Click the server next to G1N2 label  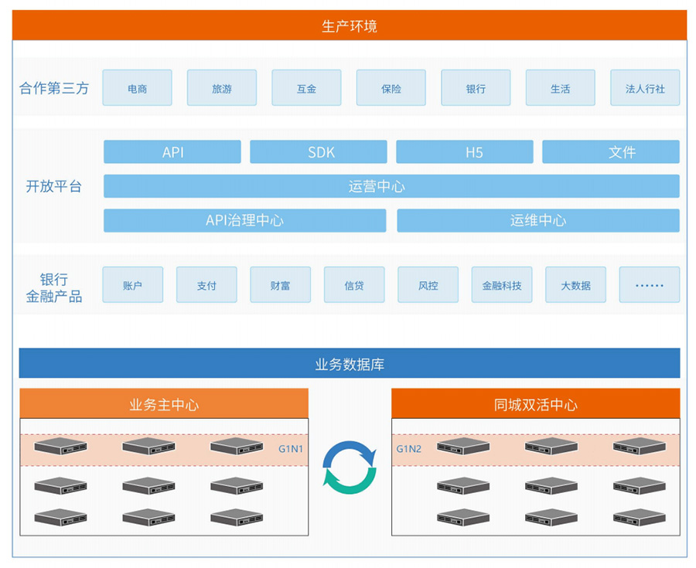[463, 446]
